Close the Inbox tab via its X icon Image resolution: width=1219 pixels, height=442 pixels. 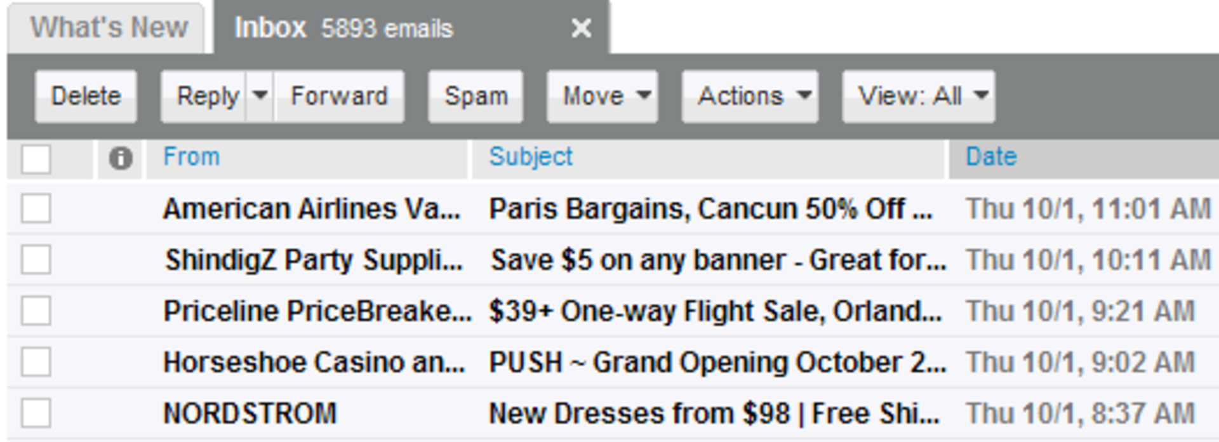tap(581, 28)
